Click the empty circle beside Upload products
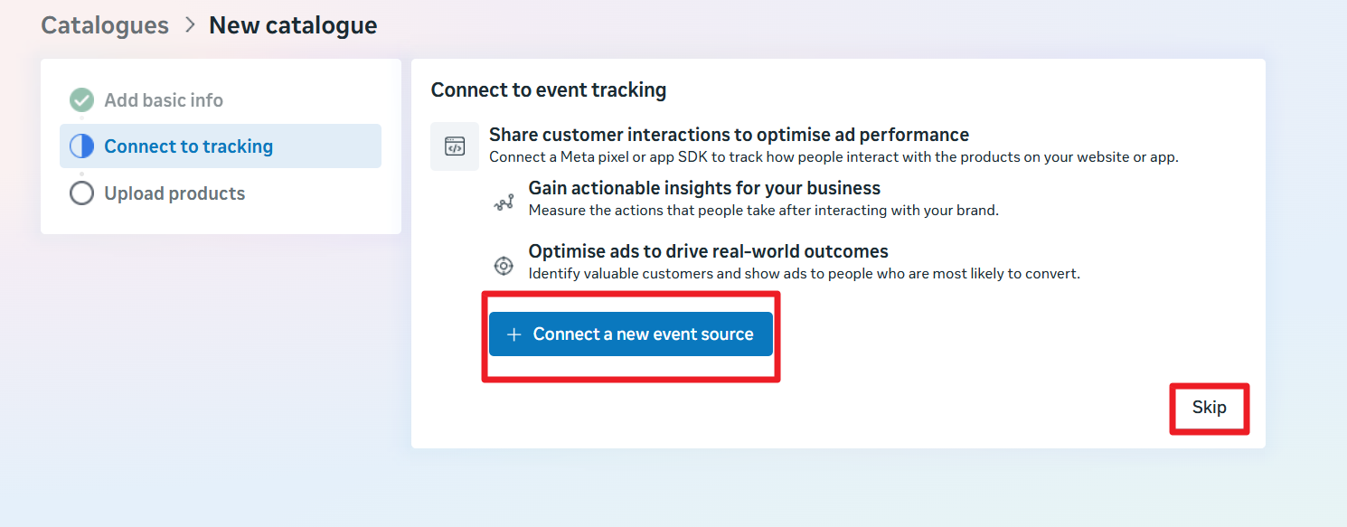 [x=81, y=193]
